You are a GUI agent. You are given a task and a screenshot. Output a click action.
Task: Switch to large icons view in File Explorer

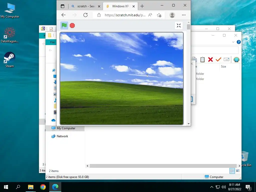click(x=238, y=171)
